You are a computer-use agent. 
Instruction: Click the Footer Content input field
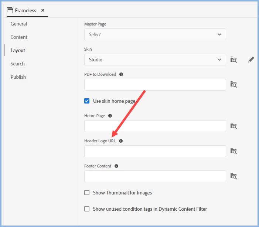155,176
